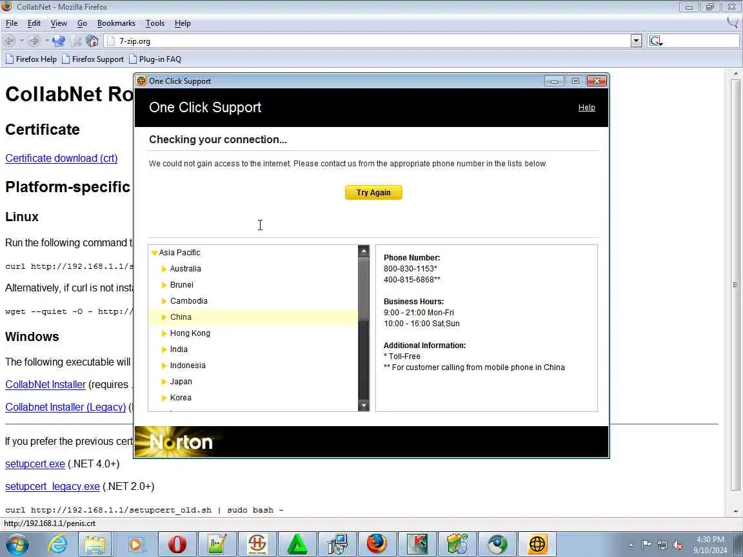Viewport: 743px width, 557px height.
Task: Select the Japan row in country list
Action: click(253, 381)
